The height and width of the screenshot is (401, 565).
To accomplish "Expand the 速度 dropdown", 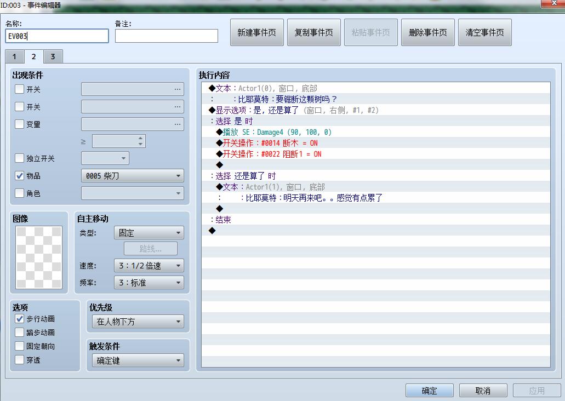I will (149, 266).
